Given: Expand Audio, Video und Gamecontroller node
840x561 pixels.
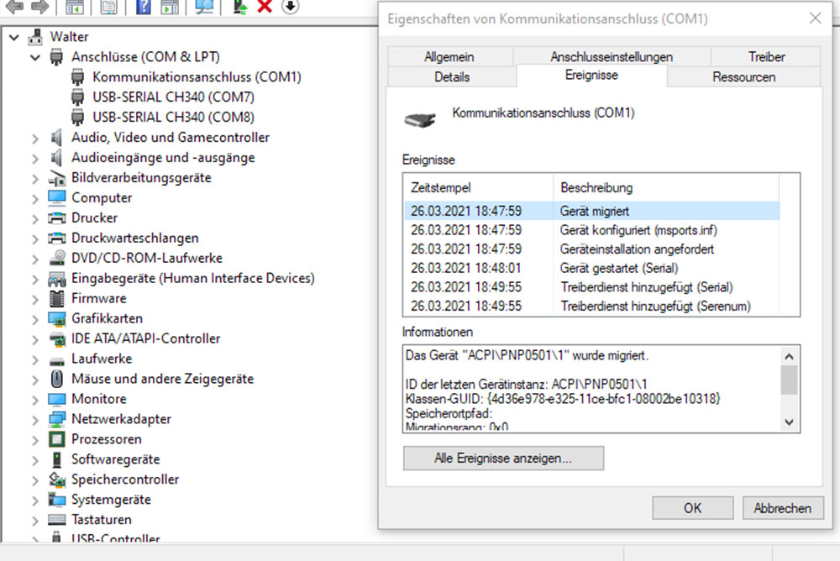Looking at the screenshot, I should tap(35, 138).
